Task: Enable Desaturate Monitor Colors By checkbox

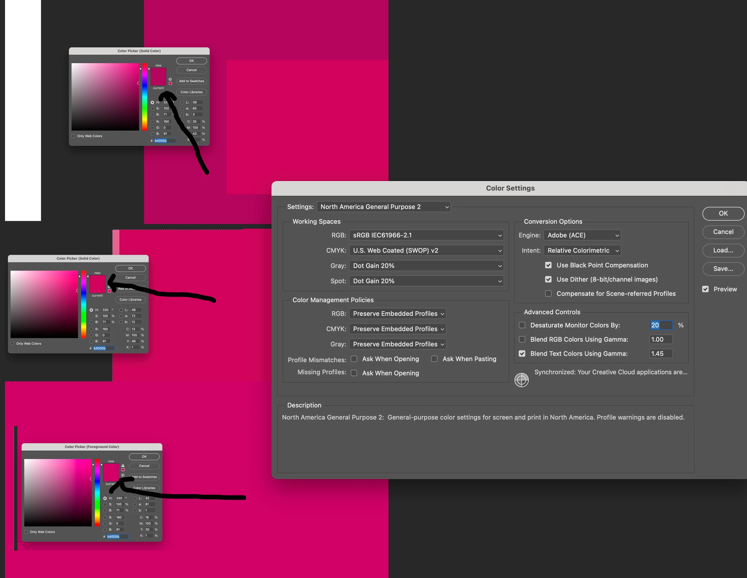Action: click(522, 325)
